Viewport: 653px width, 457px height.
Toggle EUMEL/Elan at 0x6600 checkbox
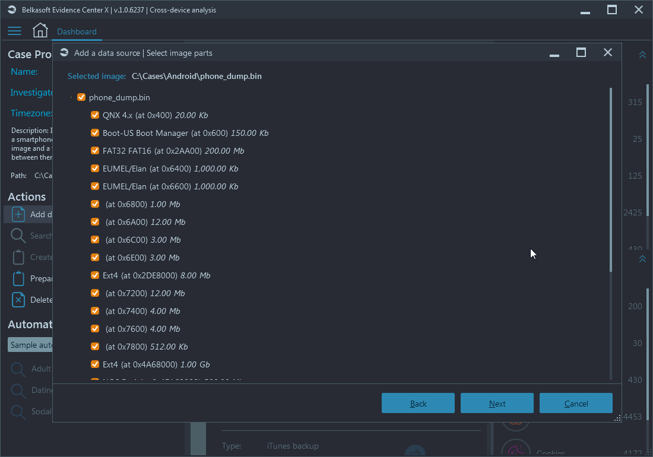[95, 186]
